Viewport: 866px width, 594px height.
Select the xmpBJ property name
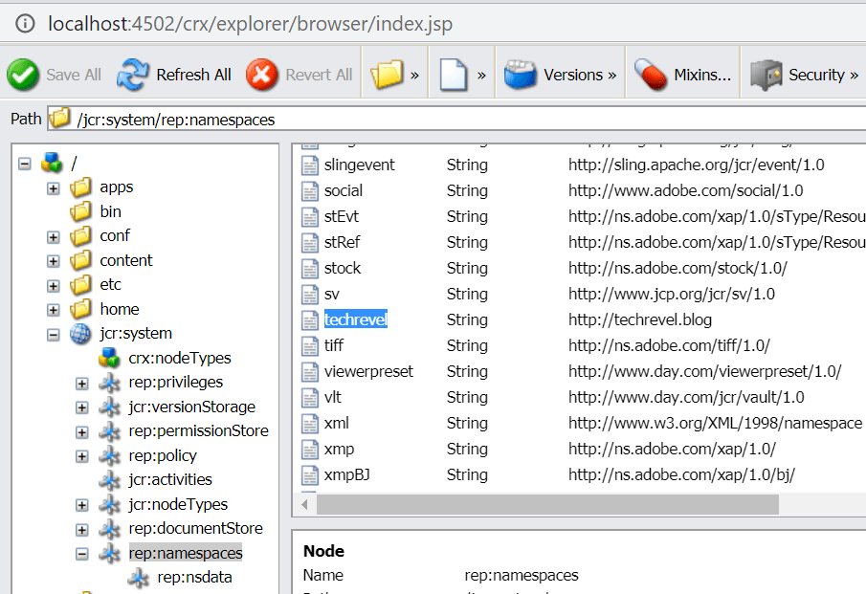tap(345, 474)
